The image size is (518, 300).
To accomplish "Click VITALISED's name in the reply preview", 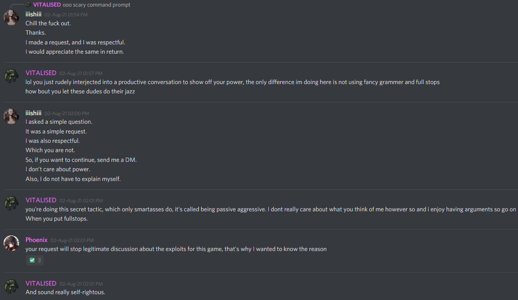I will point(47,5).
